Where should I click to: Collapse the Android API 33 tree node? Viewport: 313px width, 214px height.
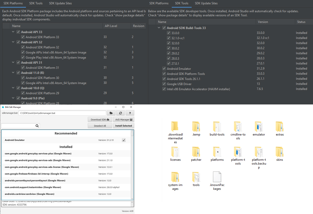click(13, 32)
